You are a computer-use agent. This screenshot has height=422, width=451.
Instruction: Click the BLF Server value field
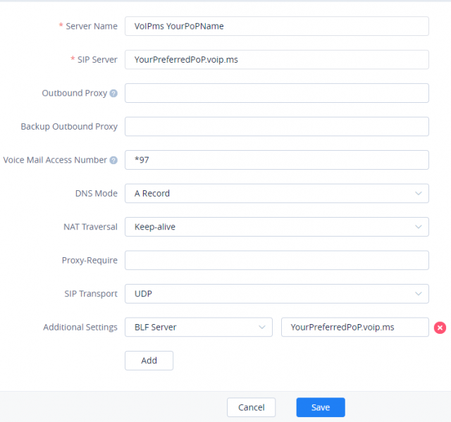pos(355,327)
